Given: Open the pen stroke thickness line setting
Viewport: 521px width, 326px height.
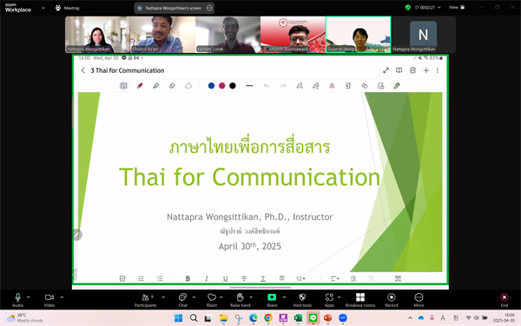Looking at the screenshot, I should coord(249,86).
